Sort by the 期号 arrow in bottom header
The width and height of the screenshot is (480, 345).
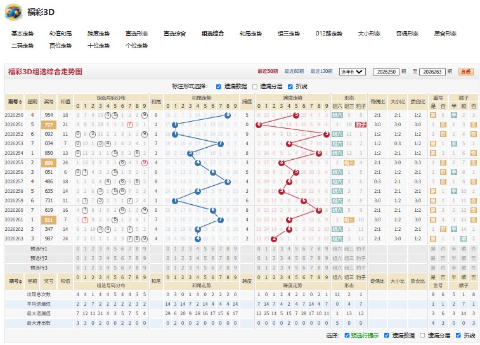click(20, 281)
